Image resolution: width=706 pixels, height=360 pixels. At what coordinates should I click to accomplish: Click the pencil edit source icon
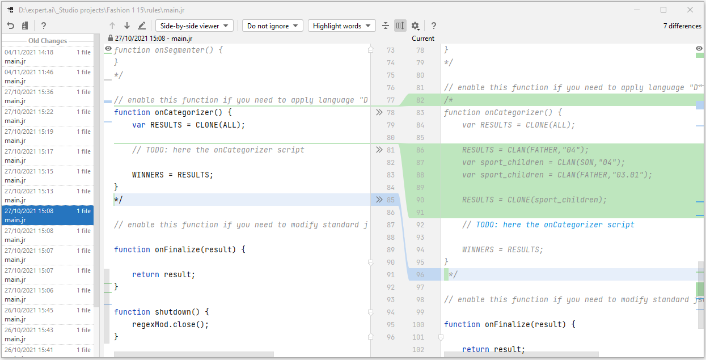[x=142, y=26]
